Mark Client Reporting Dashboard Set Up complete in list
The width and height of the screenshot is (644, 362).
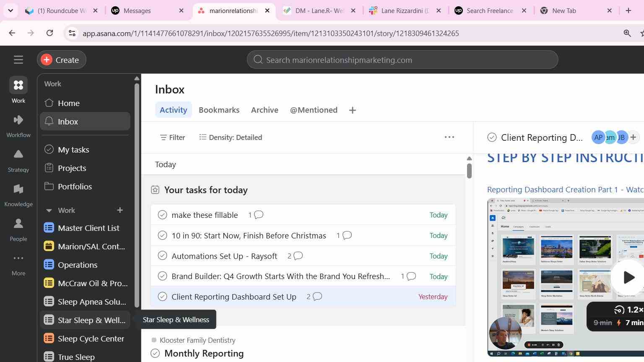[x=162, y=297]
